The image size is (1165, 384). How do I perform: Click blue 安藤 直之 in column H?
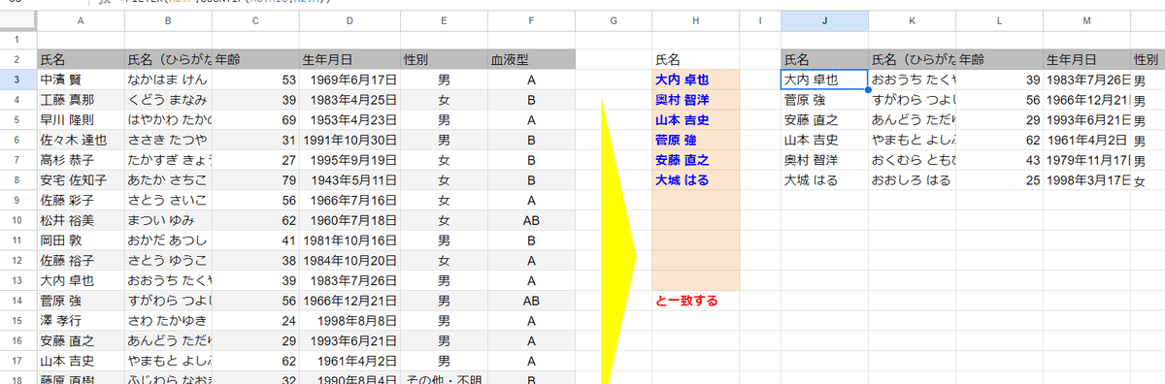[x=696, y=160]
